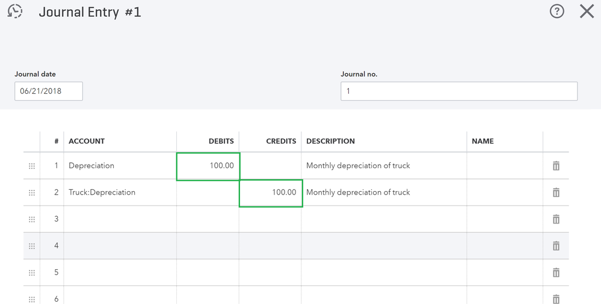Click the drag handle for row 4

(32, 246)
